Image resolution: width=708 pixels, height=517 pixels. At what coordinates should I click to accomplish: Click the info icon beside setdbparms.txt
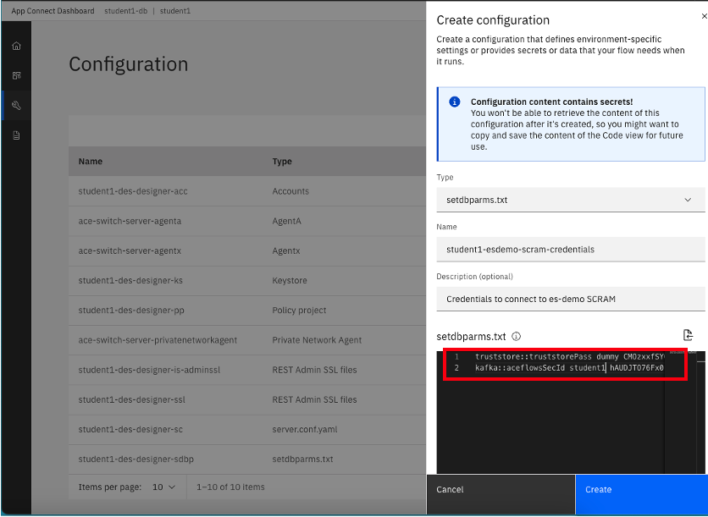(x=516, y=336)
